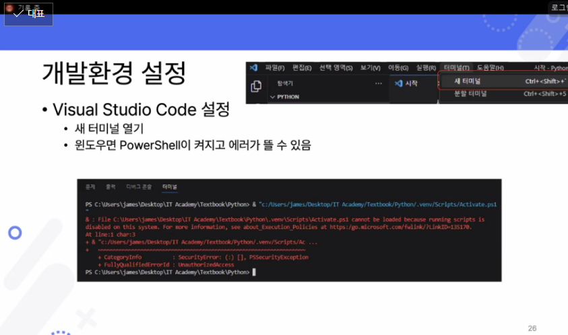The height and width of the screenshot is (335, 568).
Task: Click the Activate.ps1 command path text
Action: (x=377, y=204)
